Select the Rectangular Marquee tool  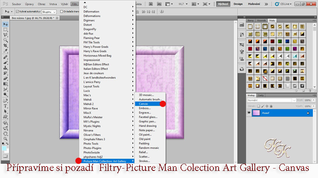click(6, 29)
